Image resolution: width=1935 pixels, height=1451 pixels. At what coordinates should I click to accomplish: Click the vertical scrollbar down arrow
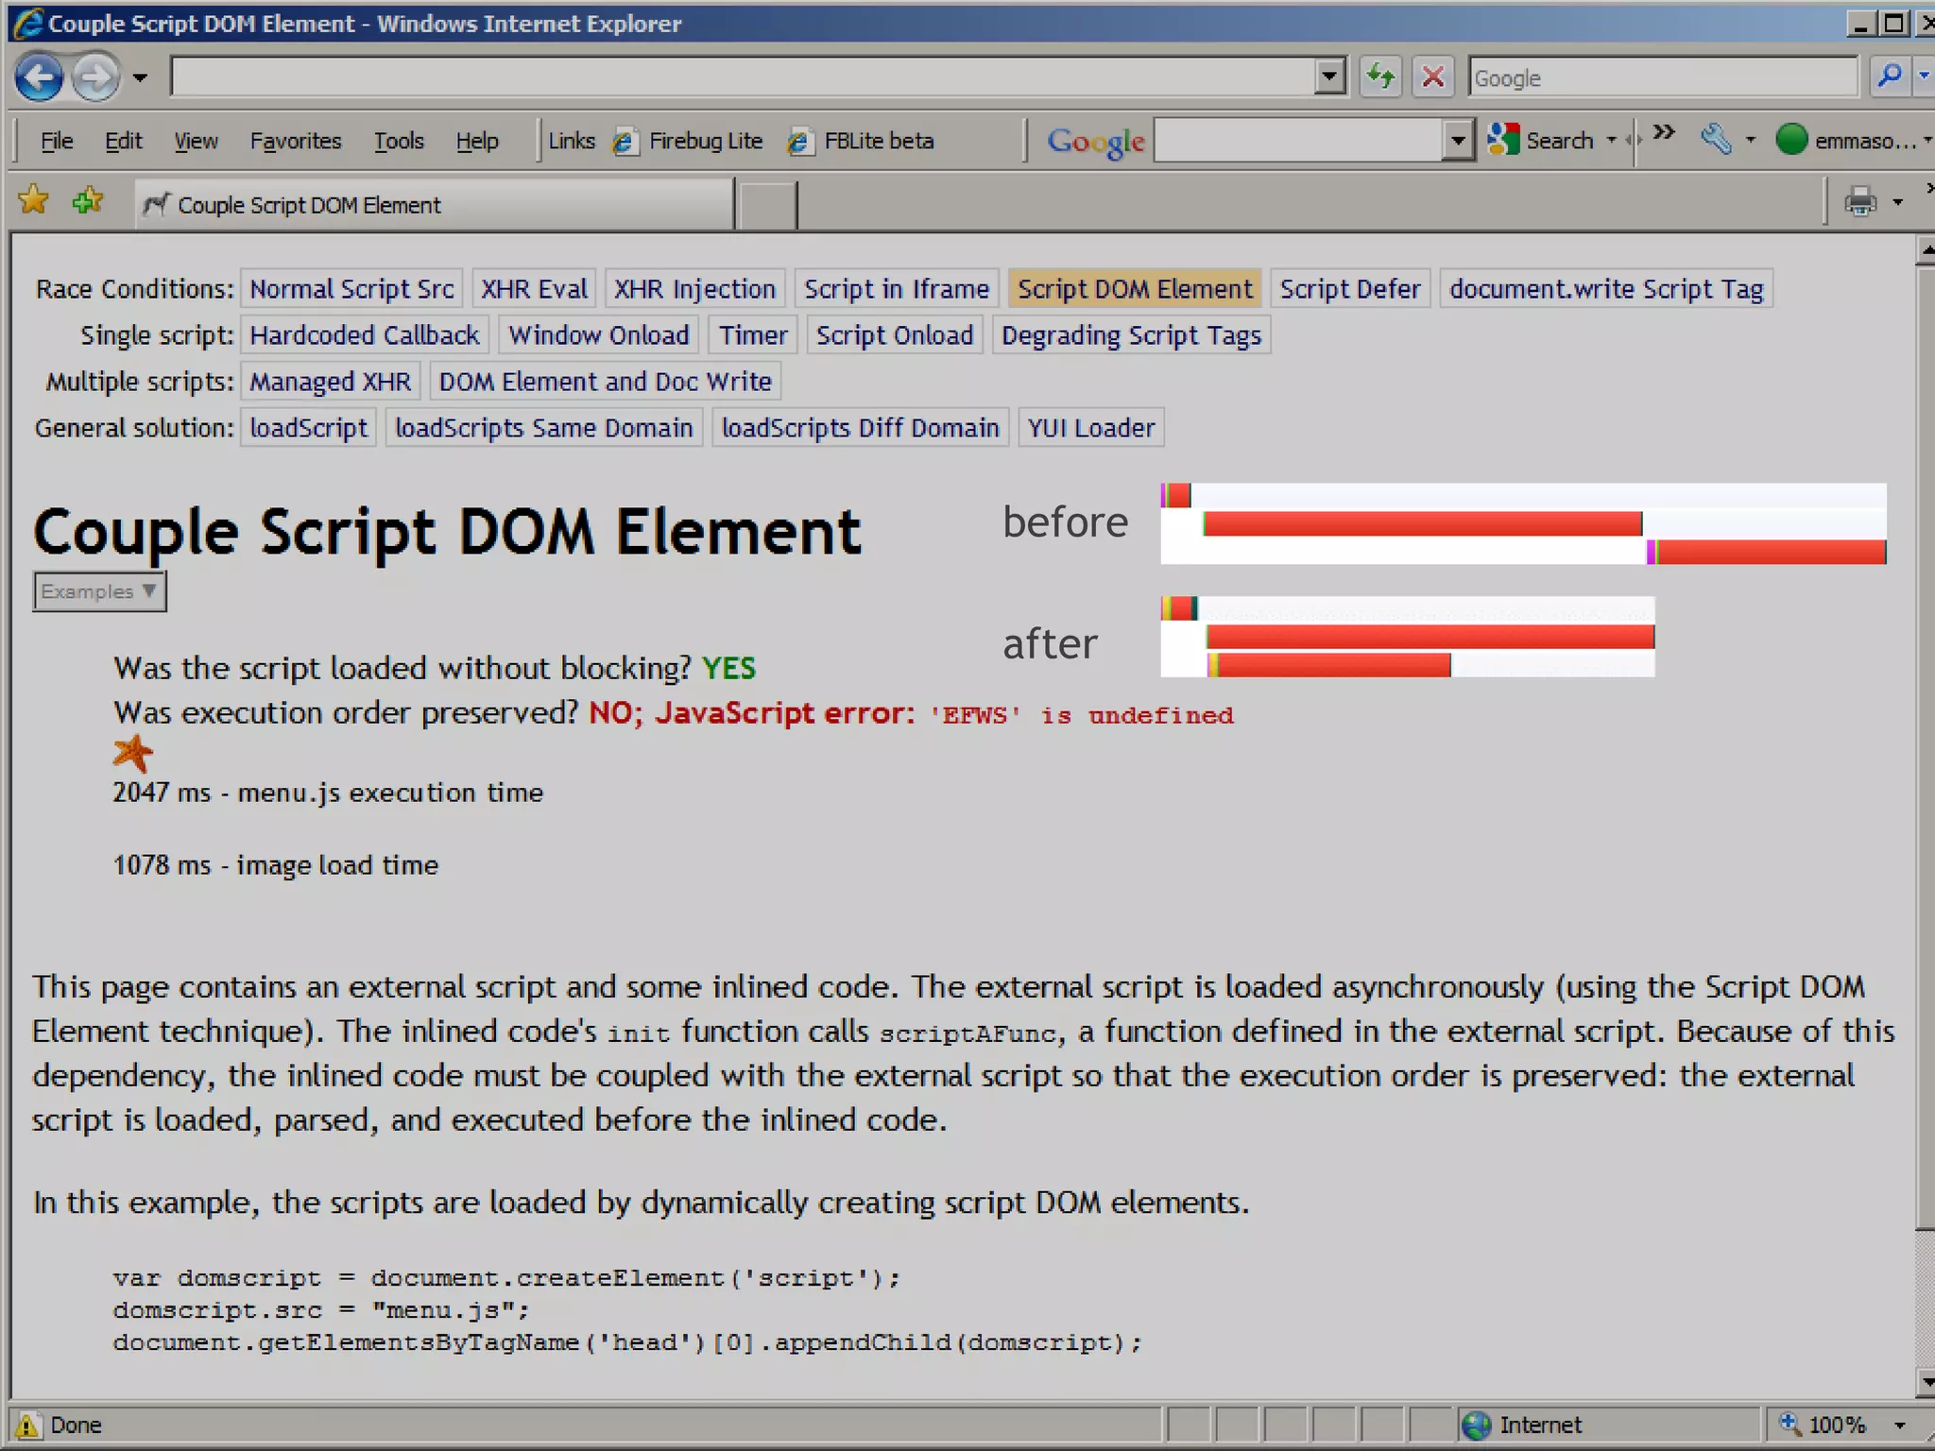click(1926, 1383)
